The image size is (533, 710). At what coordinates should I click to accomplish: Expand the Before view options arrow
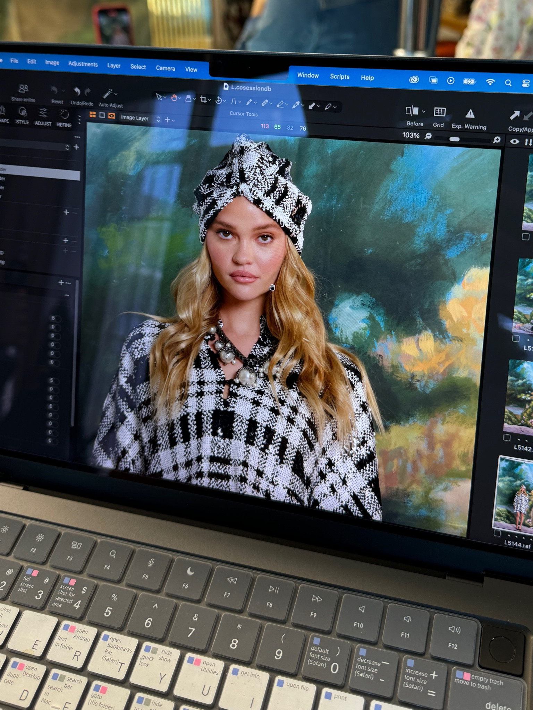pos(423,112)
